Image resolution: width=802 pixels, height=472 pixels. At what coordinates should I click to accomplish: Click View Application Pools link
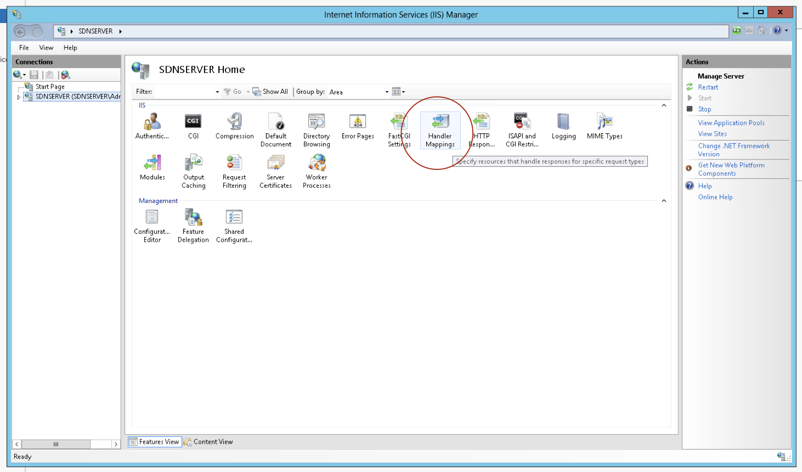click(731, 123)
